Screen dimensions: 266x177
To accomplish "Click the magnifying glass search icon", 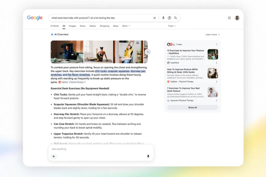I will pos(176,18).
